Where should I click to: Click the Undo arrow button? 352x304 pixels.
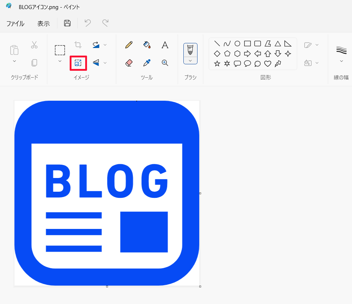(x=87, y=23)
